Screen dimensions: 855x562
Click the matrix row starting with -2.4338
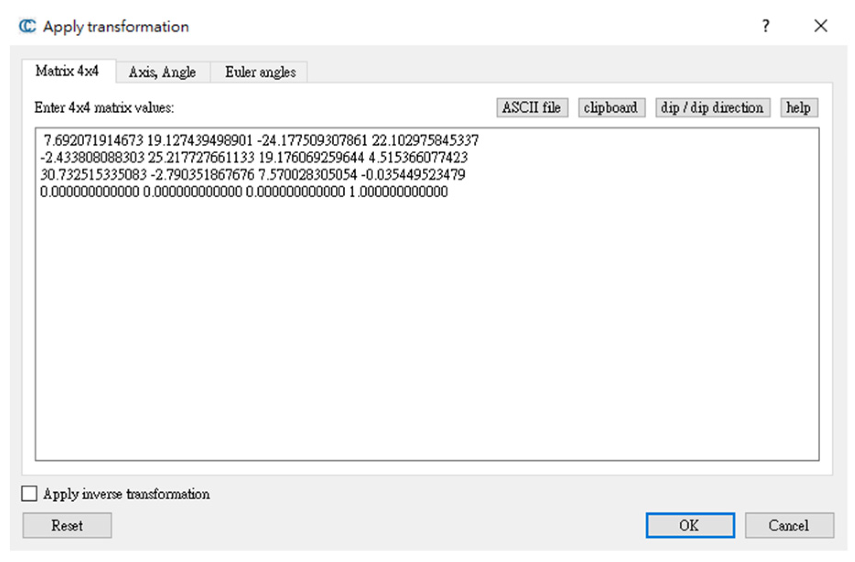[x=254, y=157]
